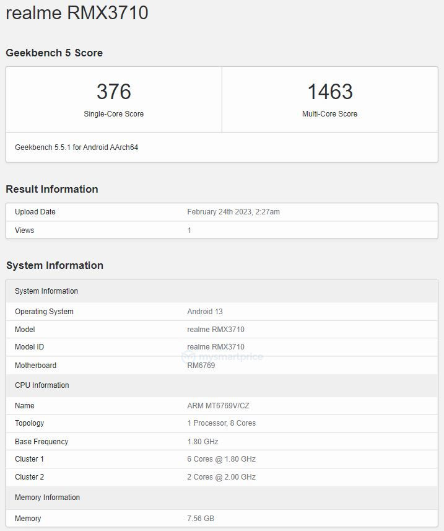Screen dimensions: 444x531
Task: Click the Model ID label
Action: tap(30, 347)
